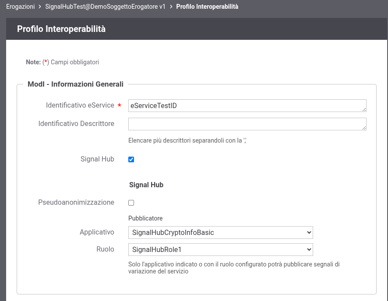Click the red required-field asterisk
The width and height of the screenshot is (388, 301).
(x=120, y=106)
